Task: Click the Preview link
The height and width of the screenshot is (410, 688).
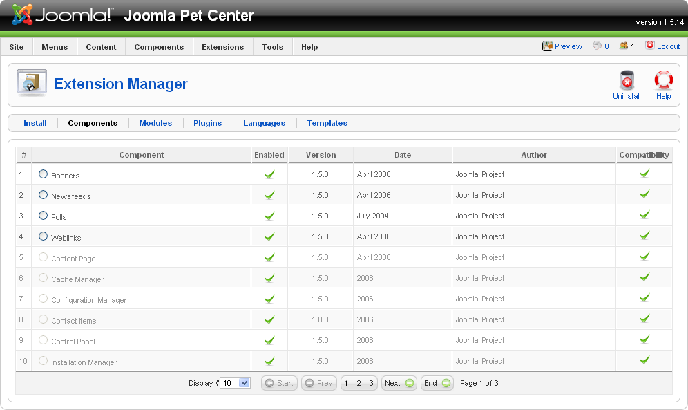Action: click(x=568, y=46)
